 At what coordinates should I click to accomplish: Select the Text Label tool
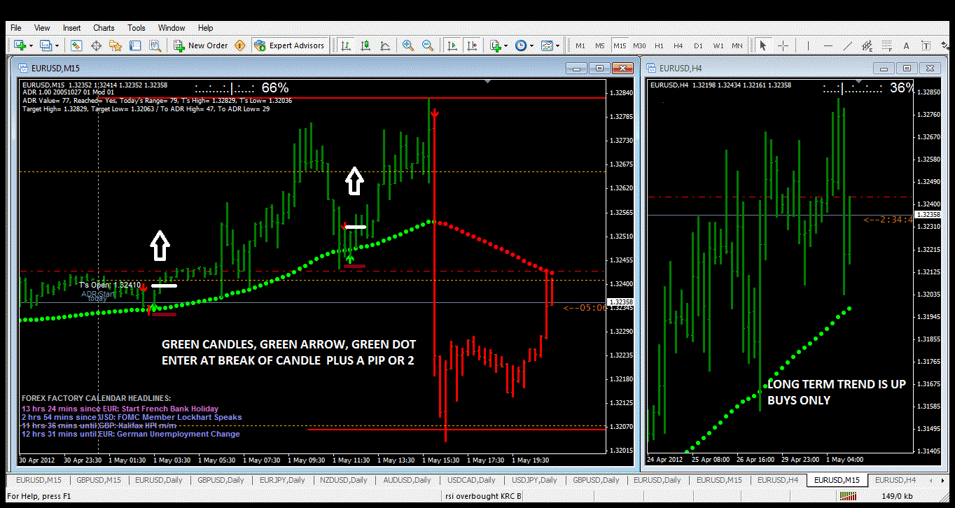[x=926, y=45]
